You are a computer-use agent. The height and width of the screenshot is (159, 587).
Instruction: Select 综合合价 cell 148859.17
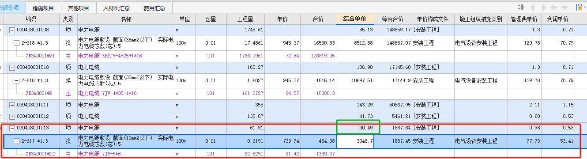point(393,30)
